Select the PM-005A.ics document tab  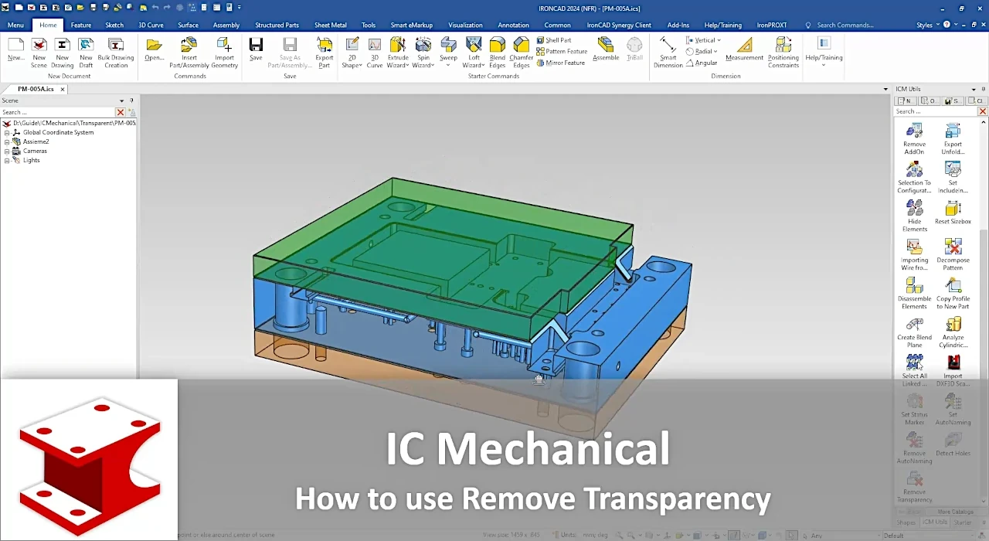point(36,89)
